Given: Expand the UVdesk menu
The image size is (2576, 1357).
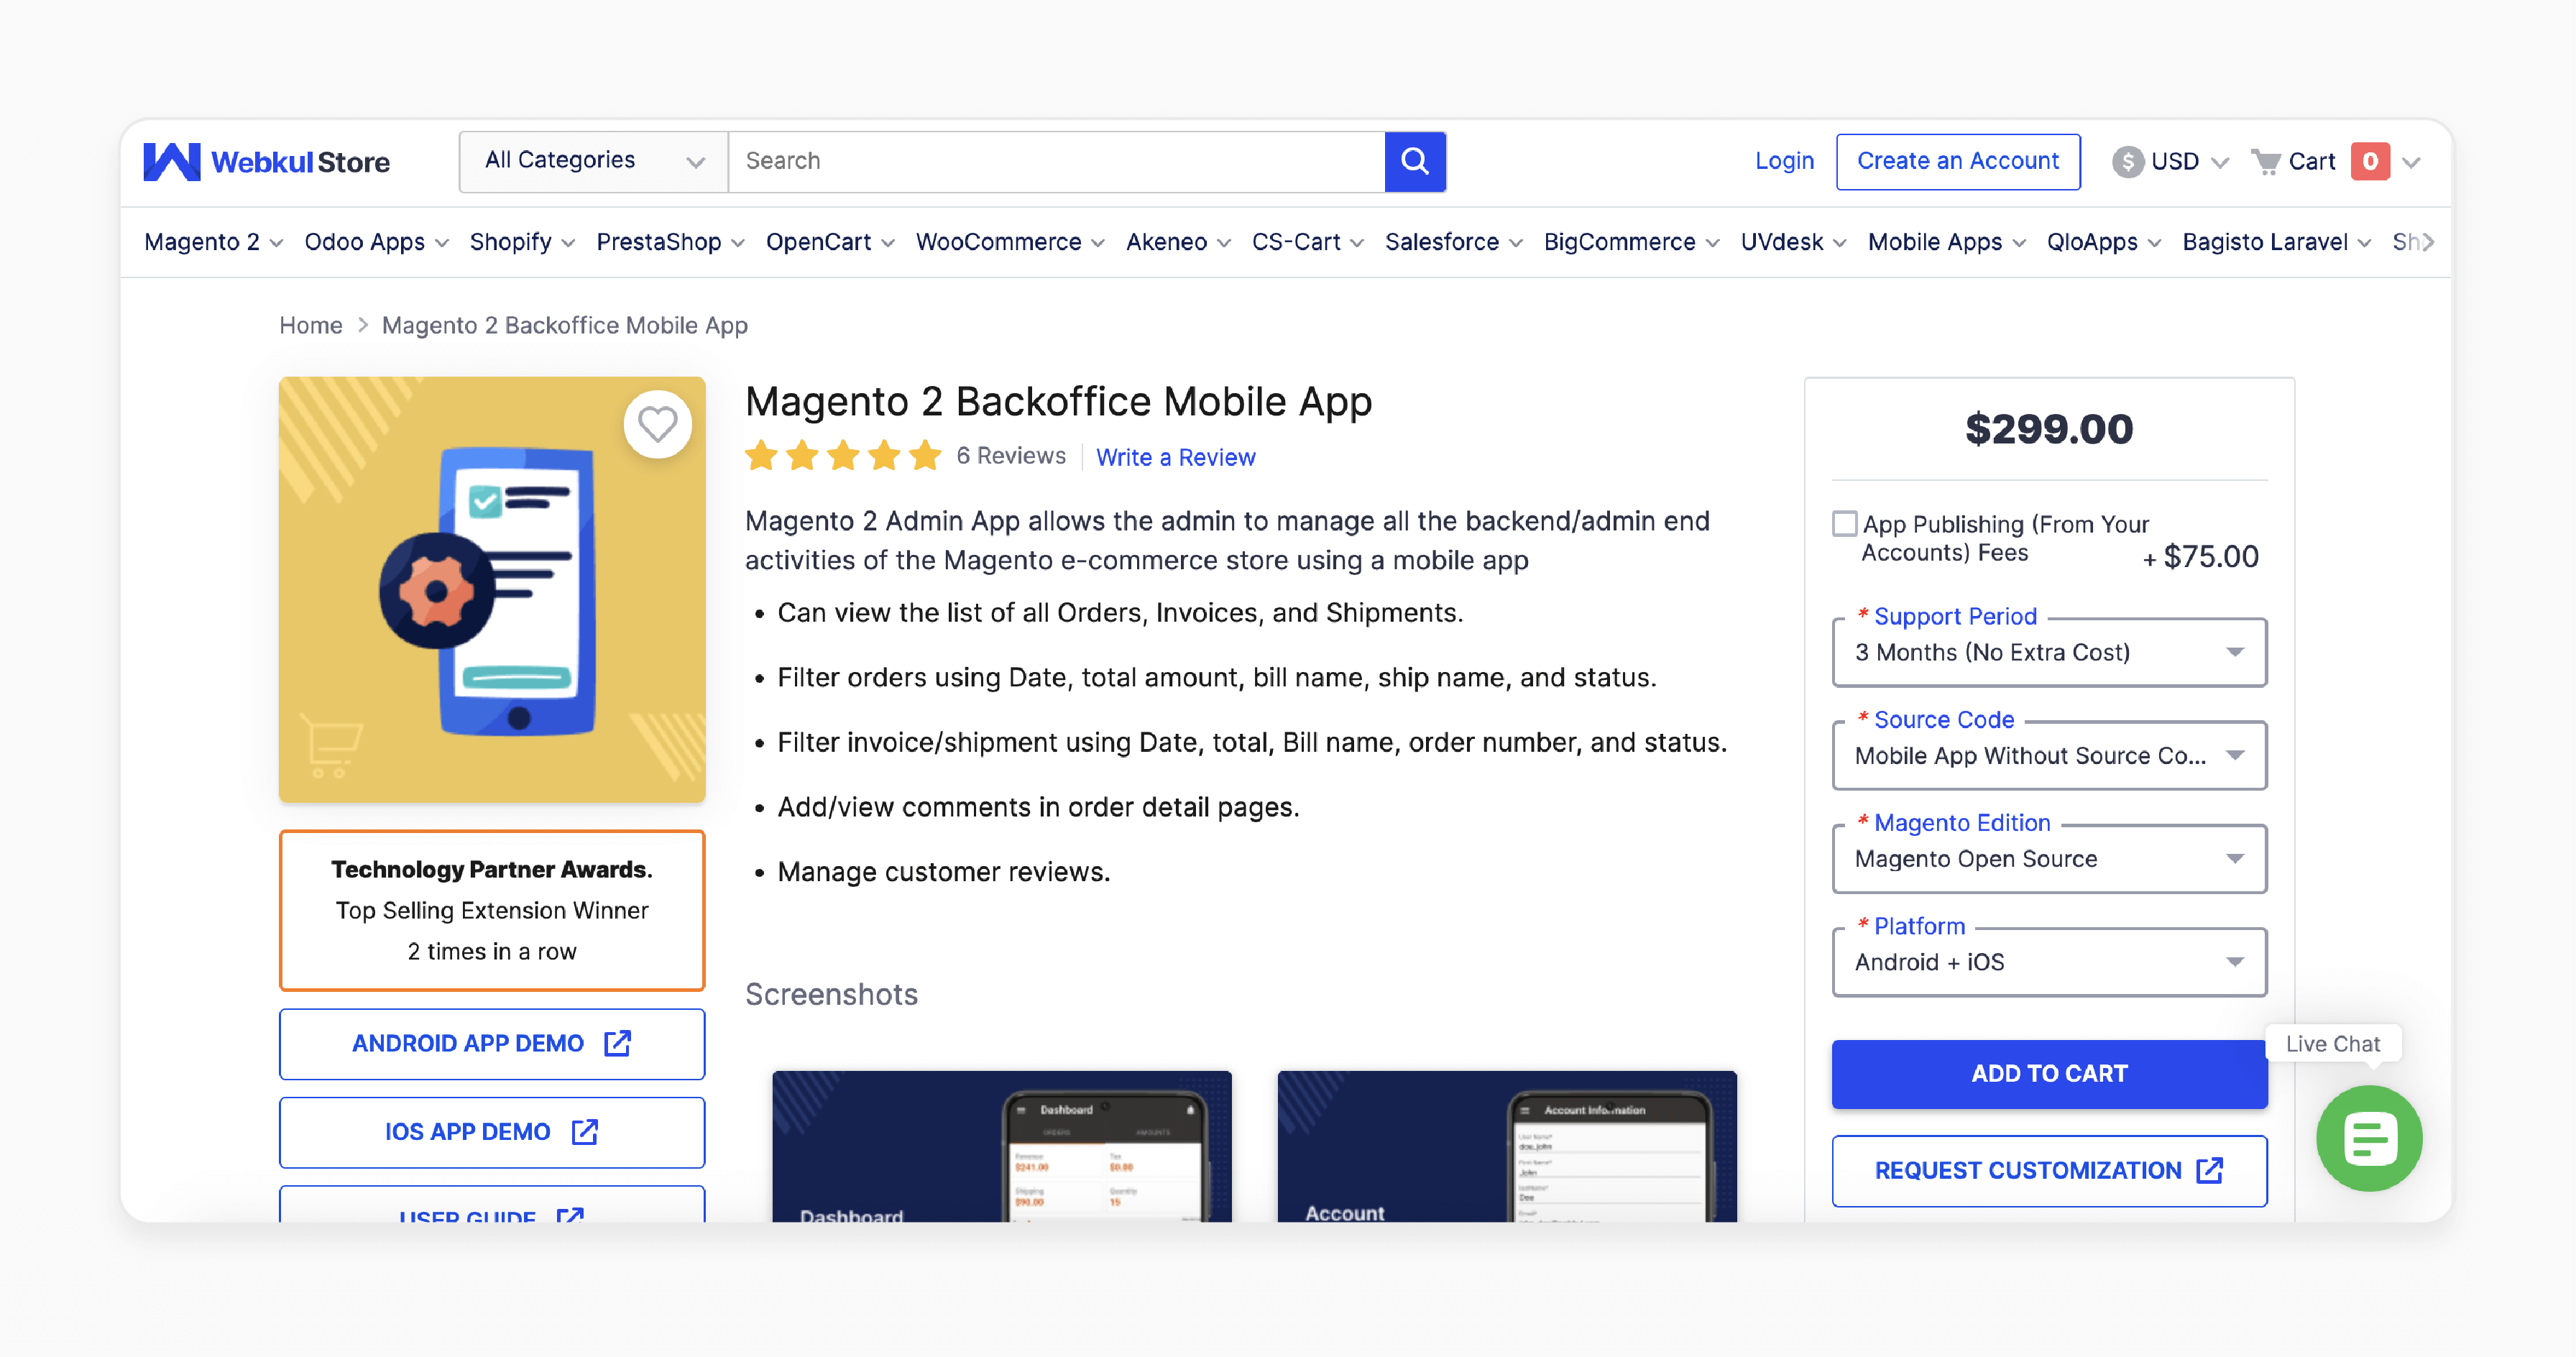Looking at the screenshot, I should [x=1794, y=242].
